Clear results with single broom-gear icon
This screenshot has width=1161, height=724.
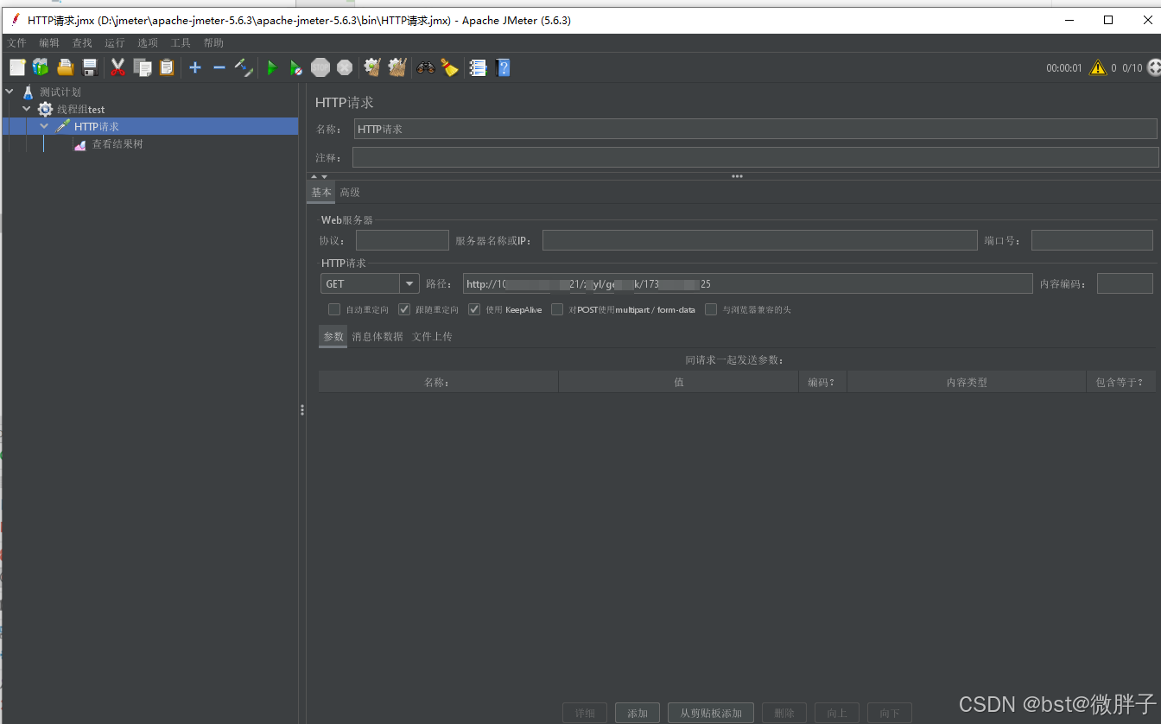pos(372,67)
